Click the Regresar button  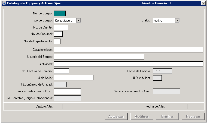point(193,116)
